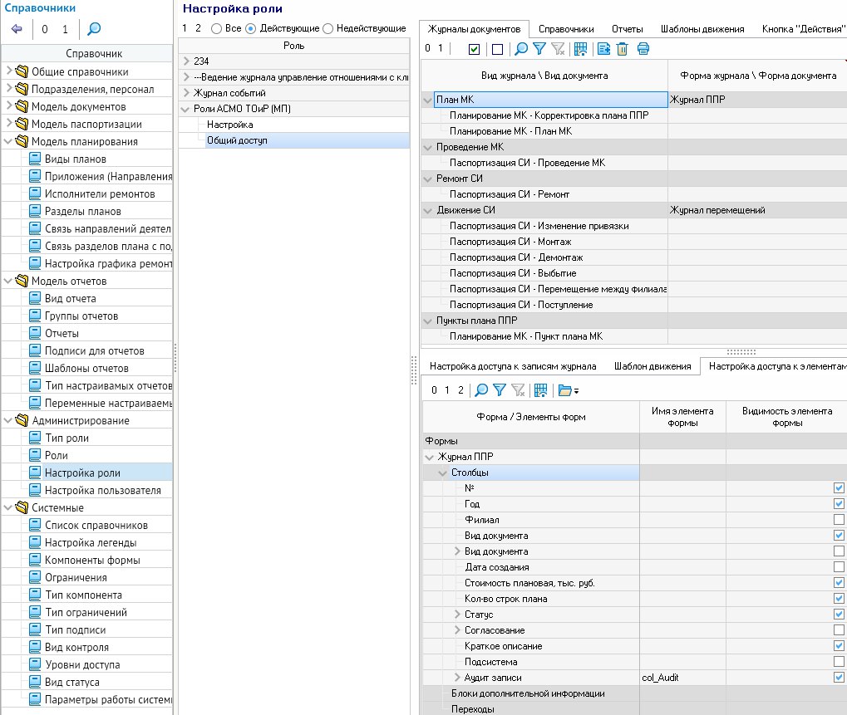Select Настройка пользователя in tree
This screenshot has width=847, height=715.
(102, 490)
